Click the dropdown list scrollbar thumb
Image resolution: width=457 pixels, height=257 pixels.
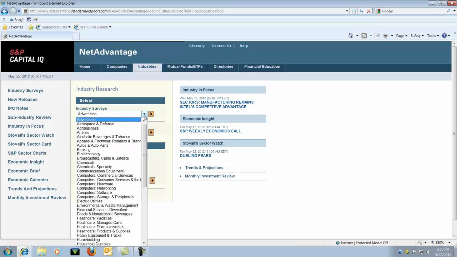pyautogui.click(x=144, y=155)
